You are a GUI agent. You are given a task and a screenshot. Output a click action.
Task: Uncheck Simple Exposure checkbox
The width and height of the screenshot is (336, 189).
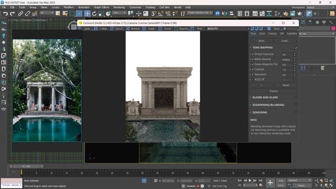253,54
